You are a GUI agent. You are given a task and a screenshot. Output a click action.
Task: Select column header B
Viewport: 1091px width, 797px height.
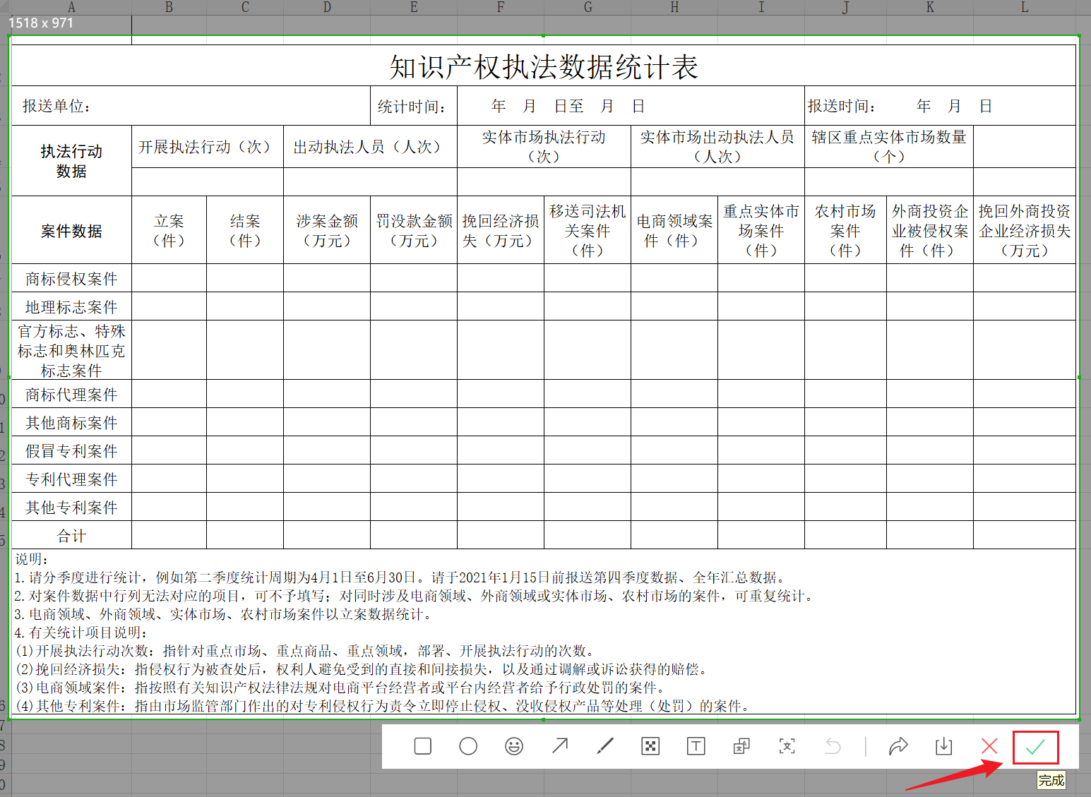[168, 7]
